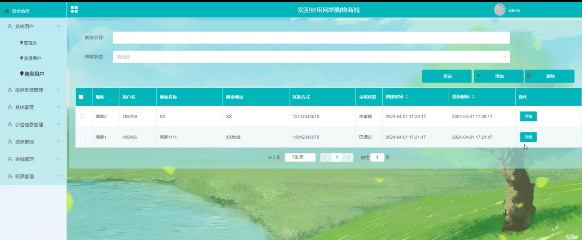Toggle the select-all header checkbox
Screen dimensions: 582x240
(81, 97)
